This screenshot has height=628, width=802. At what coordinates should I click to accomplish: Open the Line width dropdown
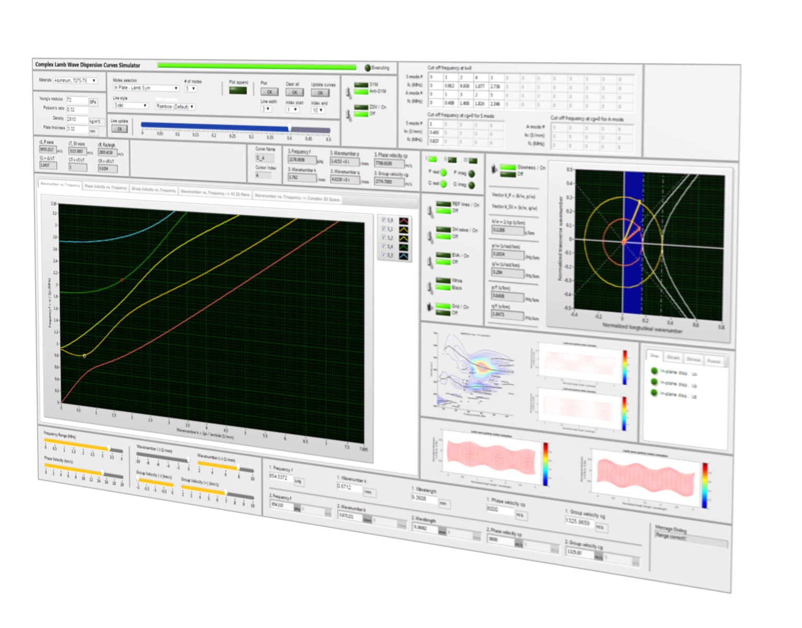pos(266,109)
